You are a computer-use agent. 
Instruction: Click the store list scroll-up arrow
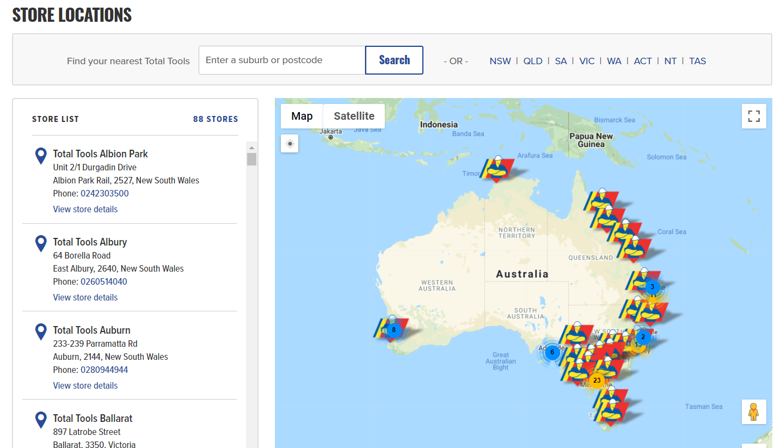251,147
